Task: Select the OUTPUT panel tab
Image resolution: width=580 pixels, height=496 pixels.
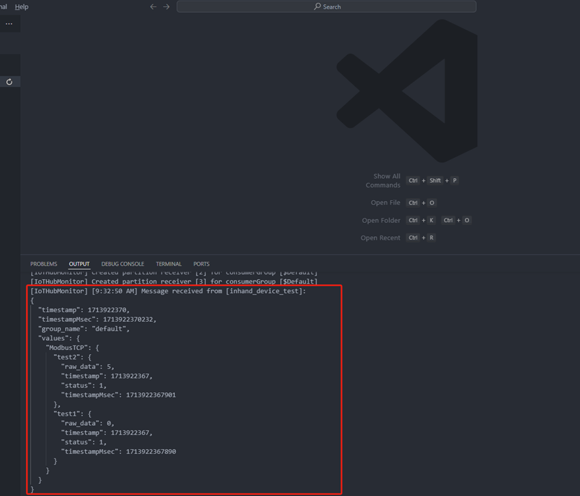Action: (x=79, y=264)
